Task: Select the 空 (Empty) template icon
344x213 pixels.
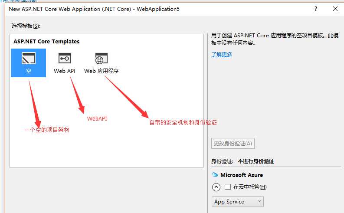Action: tap(29, 58)
